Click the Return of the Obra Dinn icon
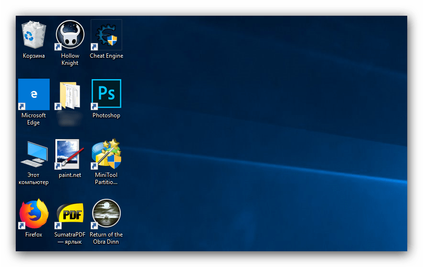This screenshot has height=267, width=423. tap(106, 214)
